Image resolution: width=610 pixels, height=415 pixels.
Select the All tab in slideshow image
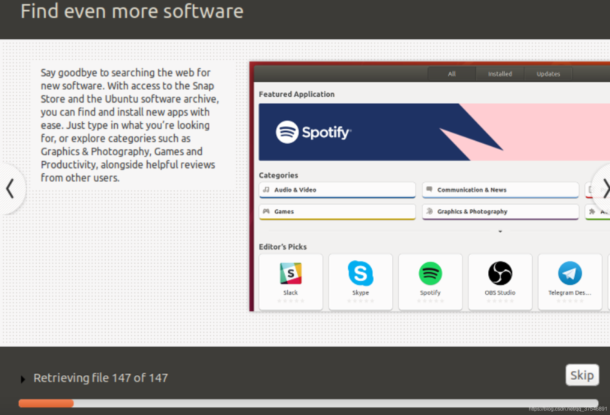point(452,74)
